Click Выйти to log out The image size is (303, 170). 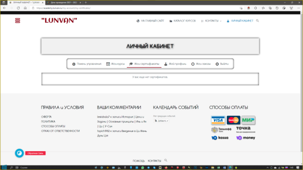pyautogui.click(x=222, y=64)
